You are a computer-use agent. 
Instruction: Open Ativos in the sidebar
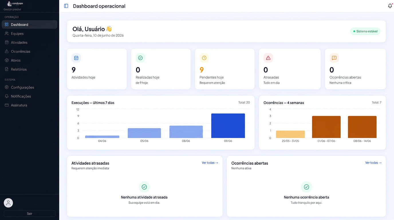[x=29, y=60]
